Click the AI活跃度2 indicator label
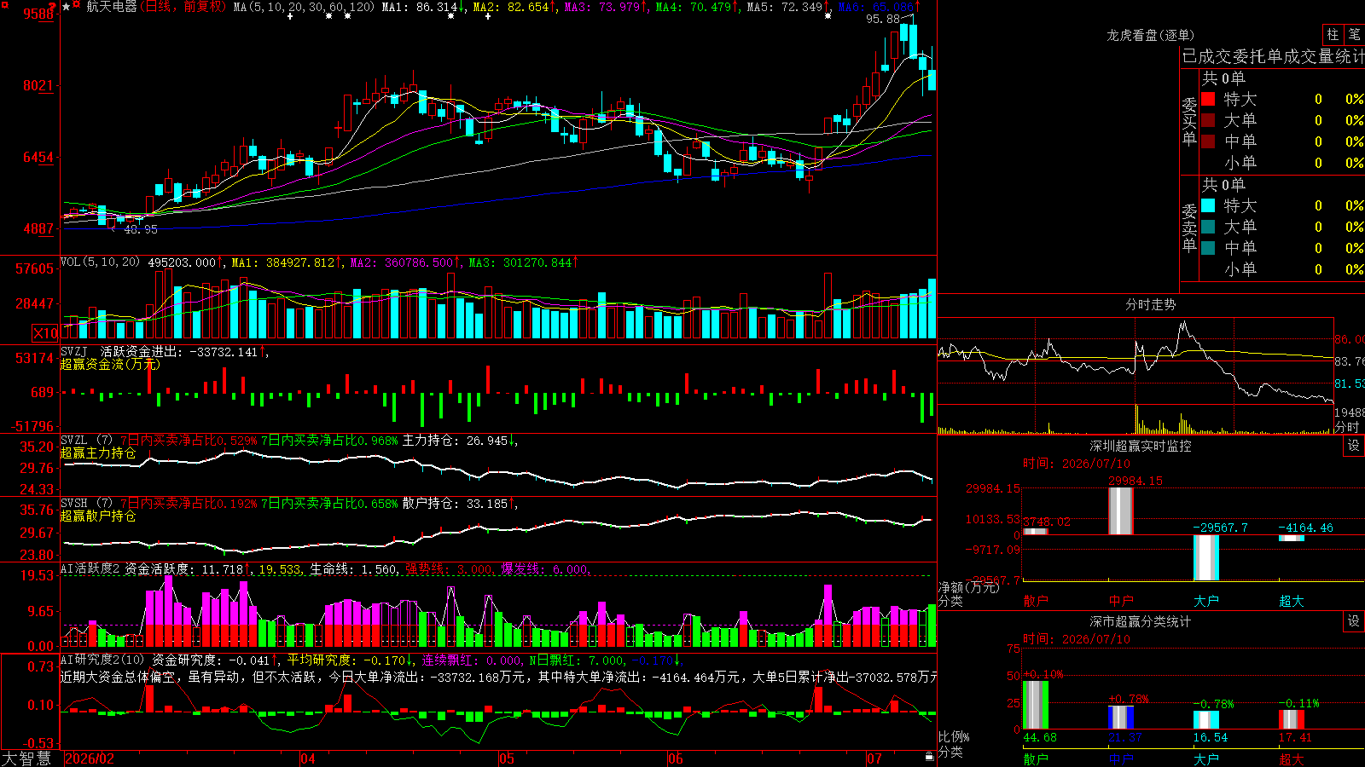Viewport: 1365px width, 767px height. (x=90, y=568)
